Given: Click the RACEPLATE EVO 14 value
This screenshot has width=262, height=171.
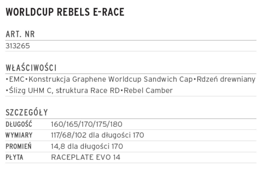Looking at the screenshot, I should [x=85, y=157].
